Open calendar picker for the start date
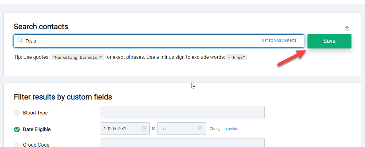 pyautogui.click(x=144, y=129)
